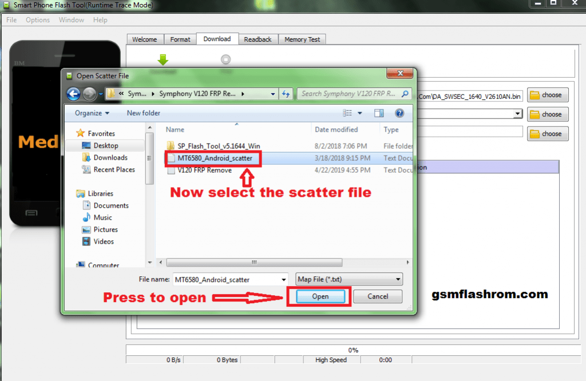This screenshot has height=381, width=586.
Task: Select the V120 FRP Remove file
Action: pos(204,170)
